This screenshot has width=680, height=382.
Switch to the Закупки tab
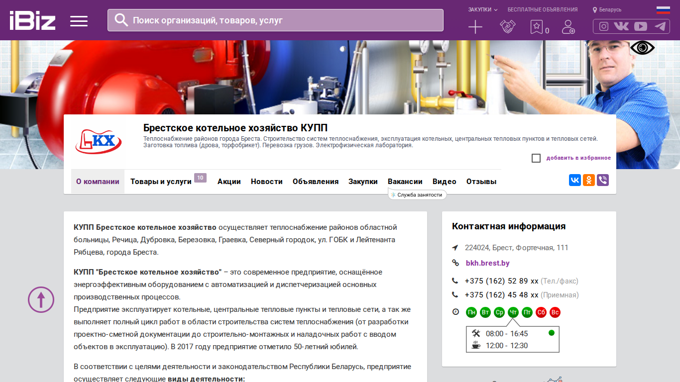(363, 182)
